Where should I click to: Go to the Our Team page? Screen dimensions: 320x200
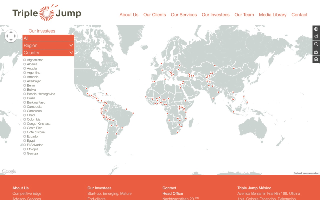(x=244, y=15)
